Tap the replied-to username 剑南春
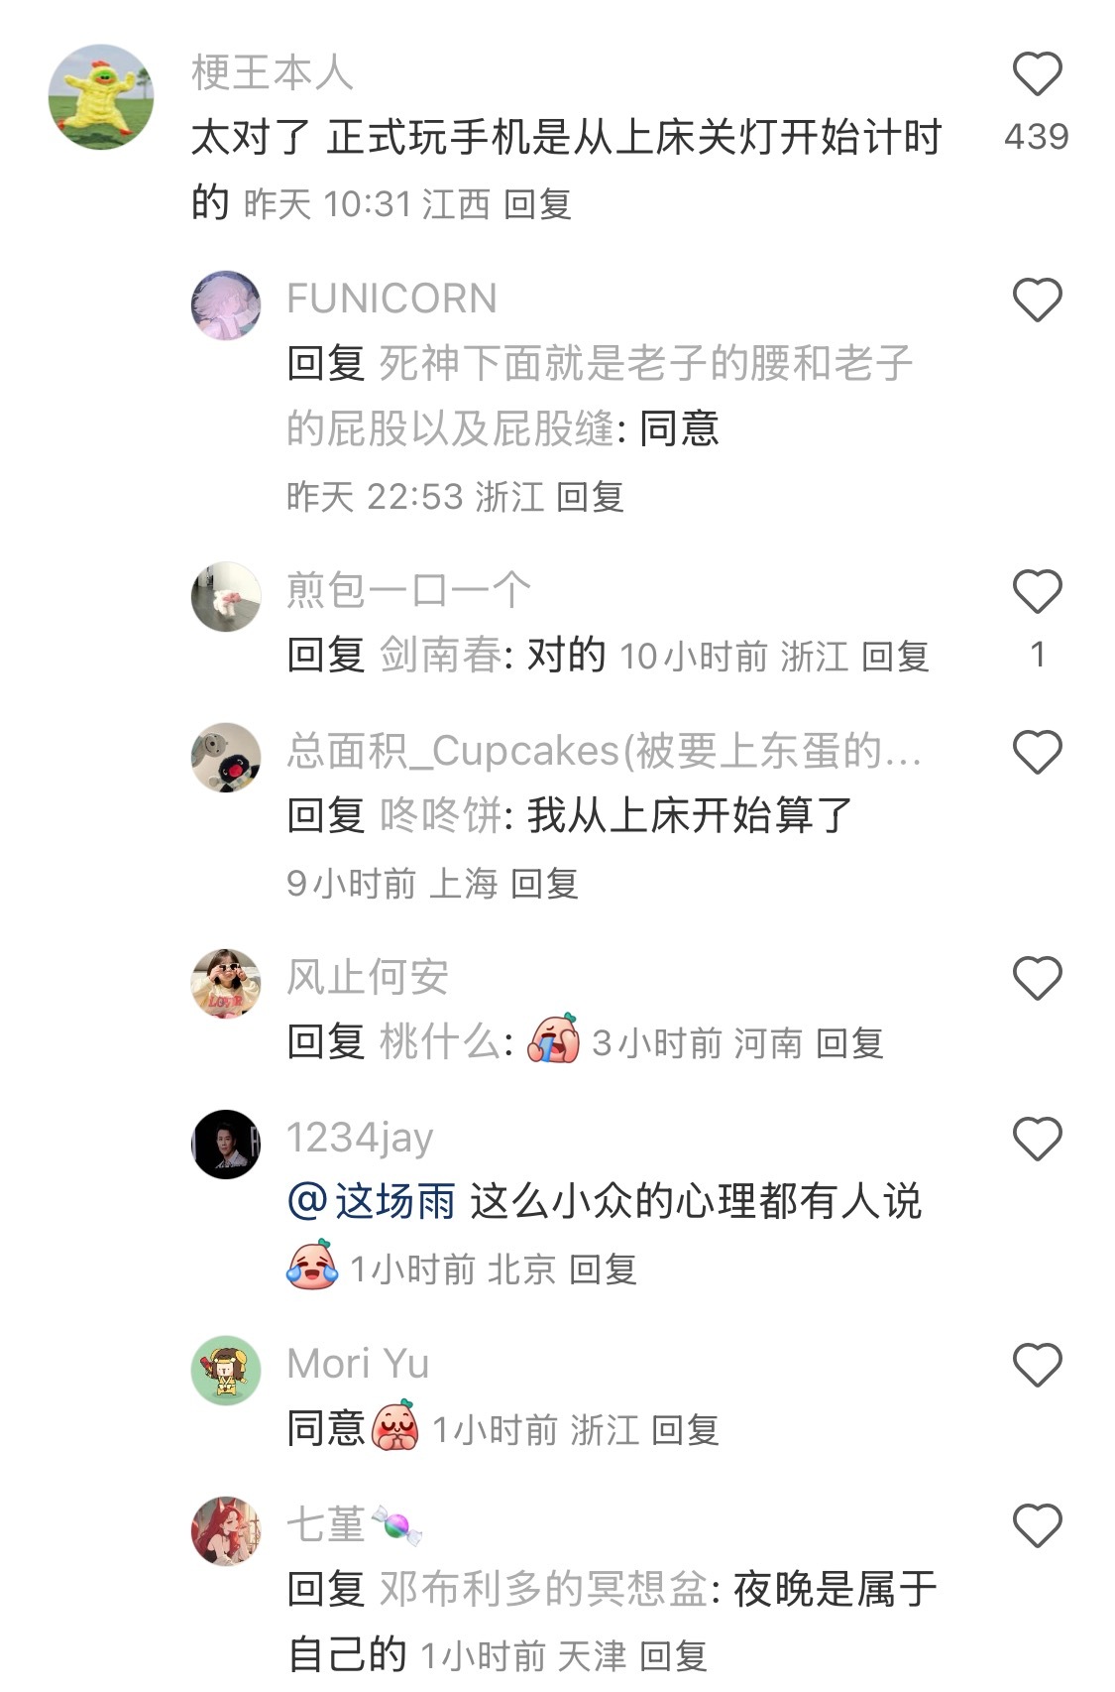1115x1692 pixels. (x=441, y=655)
